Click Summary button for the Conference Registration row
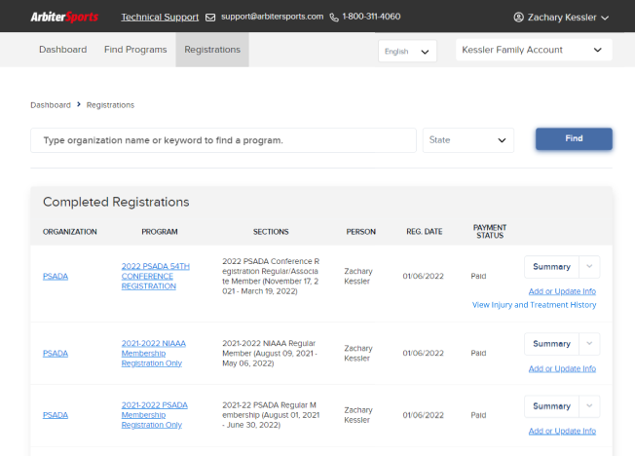Viewport: 635px width, 456px height. coord(551,267)
